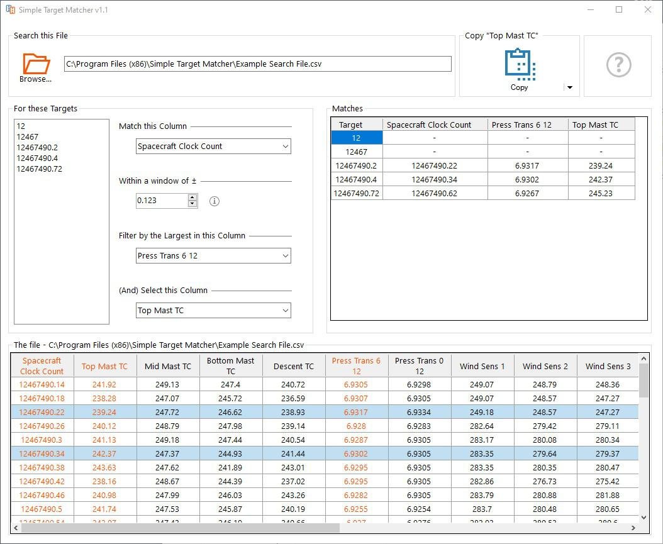Click the info icon beside window value
Viewport: 663px width, 544px height.
pos(214,201)
